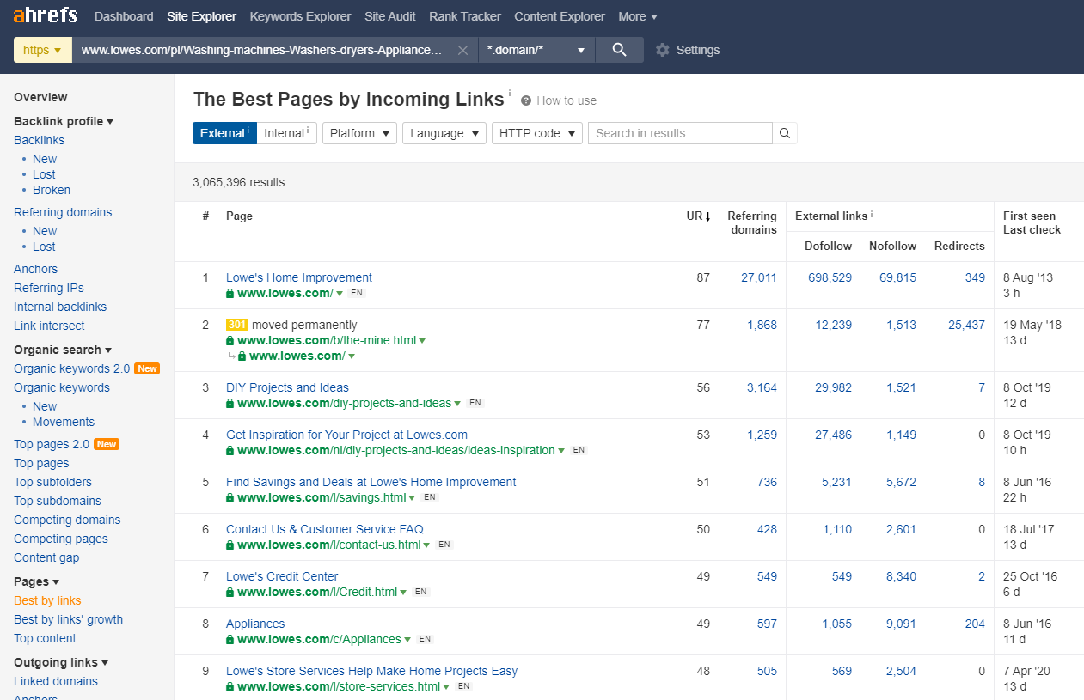Click the info icon next to External links header
The width and height of the screenshot is (1084, 700).
(x=872, y=215)
